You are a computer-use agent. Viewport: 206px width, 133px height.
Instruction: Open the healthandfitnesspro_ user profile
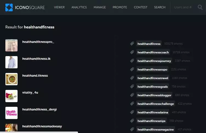point(38,42)
